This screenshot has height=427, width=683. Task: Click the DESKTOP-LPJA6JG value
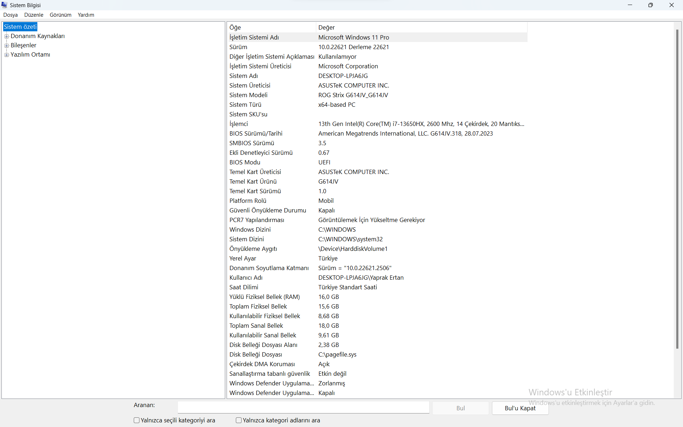tap(343, 76)
